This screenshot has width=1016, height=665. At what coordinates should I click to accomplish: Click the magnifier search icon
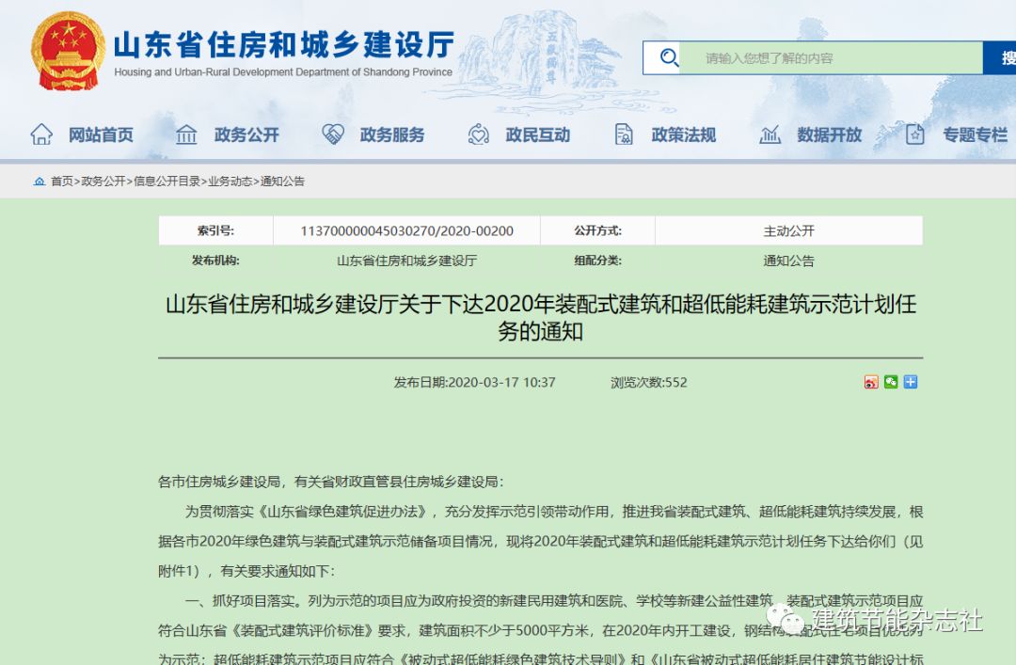pos(669,58)
